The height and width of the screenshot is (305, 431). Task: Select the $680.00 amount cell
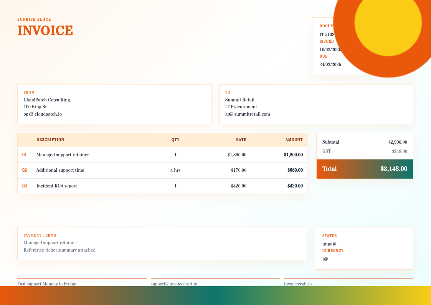pos(295,170)
